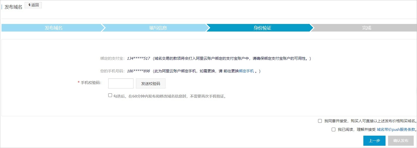Click the 完成 final step
Viewport: 417px width, 148px height.
coord(366,28)
